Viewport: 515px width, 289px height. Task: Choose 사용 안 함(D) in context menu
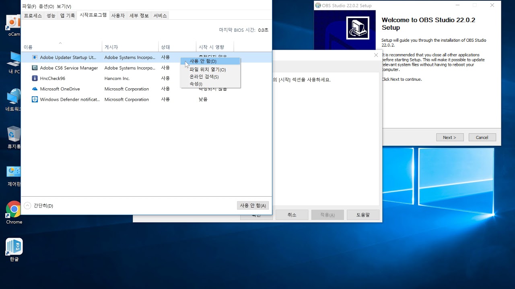pos(210,61)
